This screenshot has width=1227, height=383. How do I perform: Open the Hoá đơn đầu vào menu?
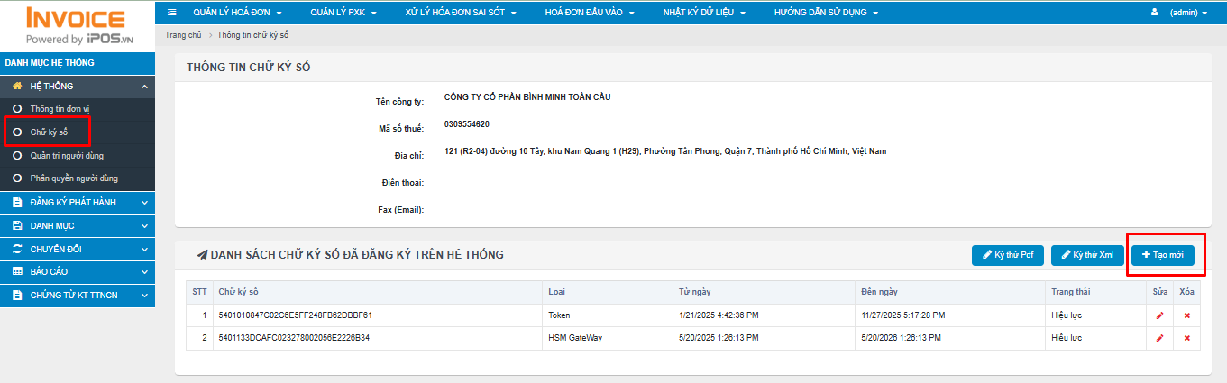590,13
